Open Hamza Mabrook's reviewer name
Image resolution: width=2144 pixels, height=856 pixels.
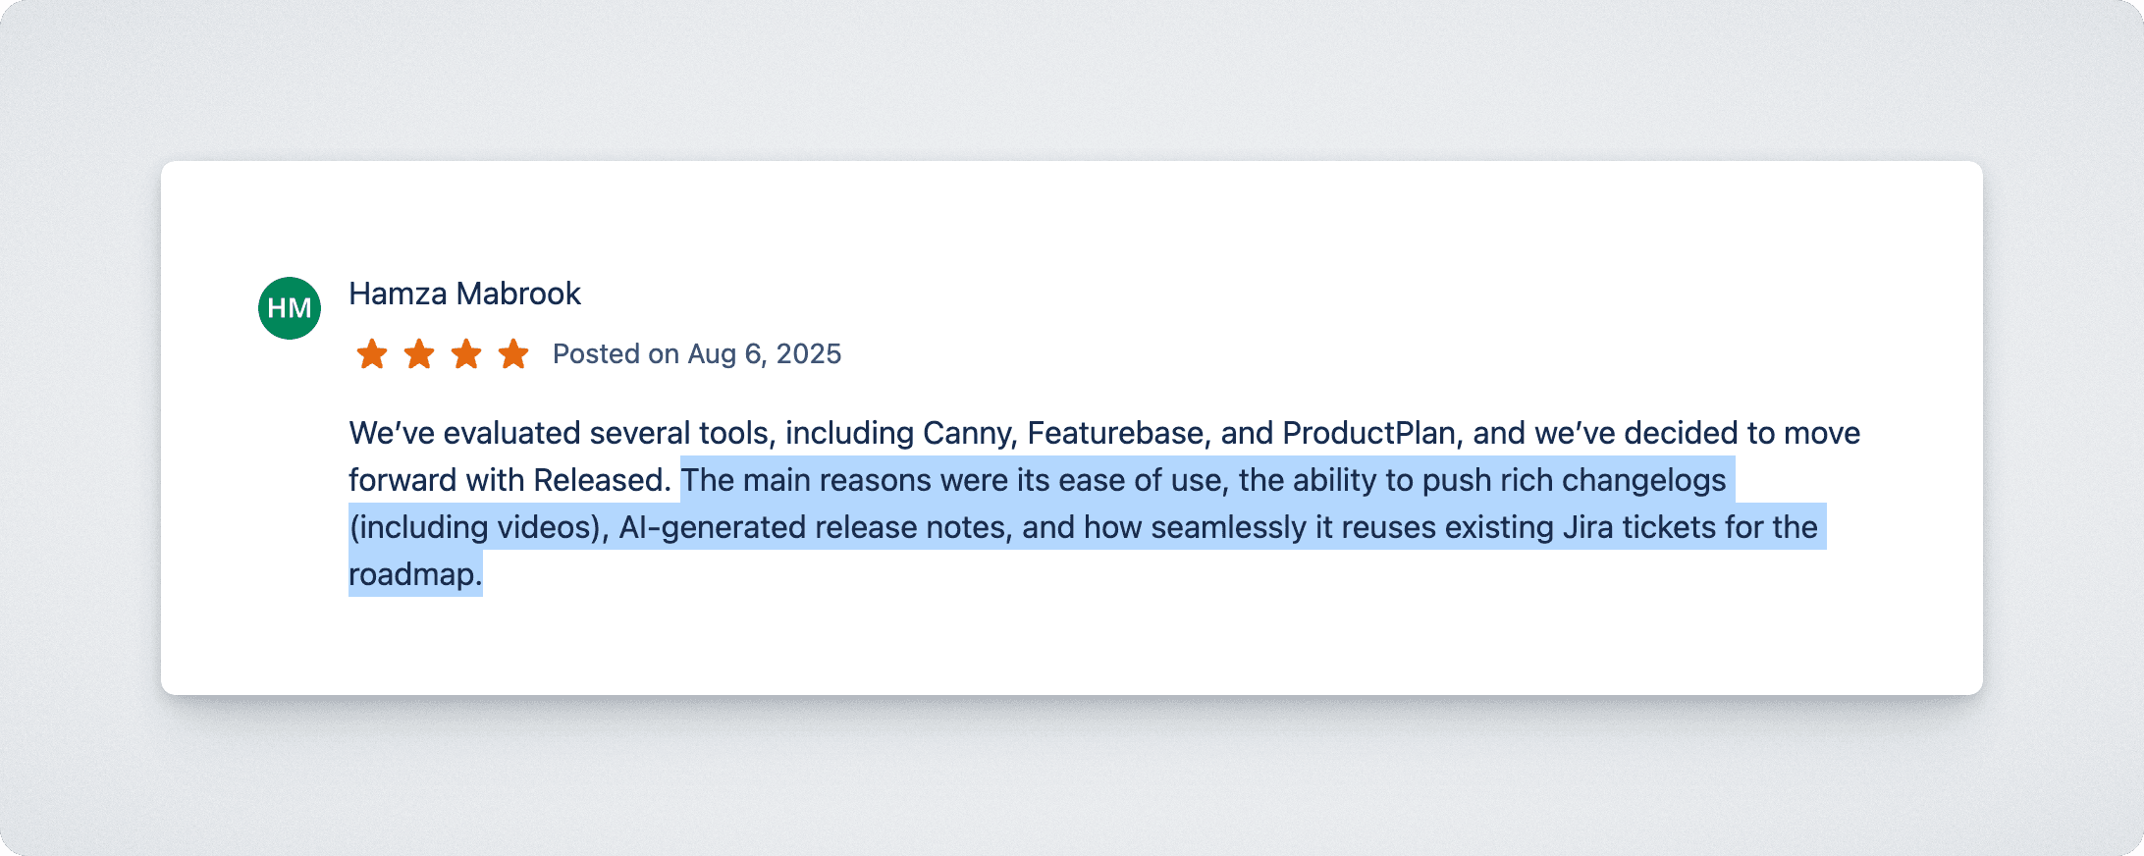click(465, 294)
